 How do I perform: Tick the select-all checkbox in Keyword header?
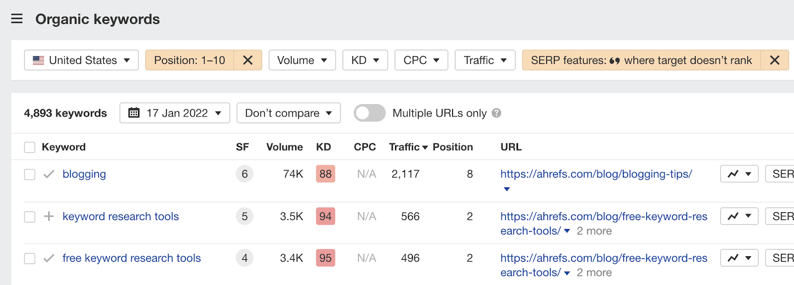tap(30, 147)
